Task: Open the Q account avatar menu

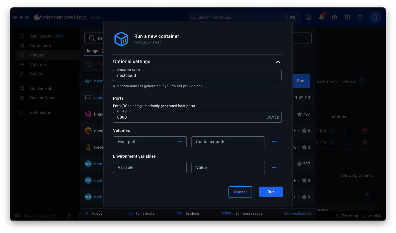Action: point(375,17)
